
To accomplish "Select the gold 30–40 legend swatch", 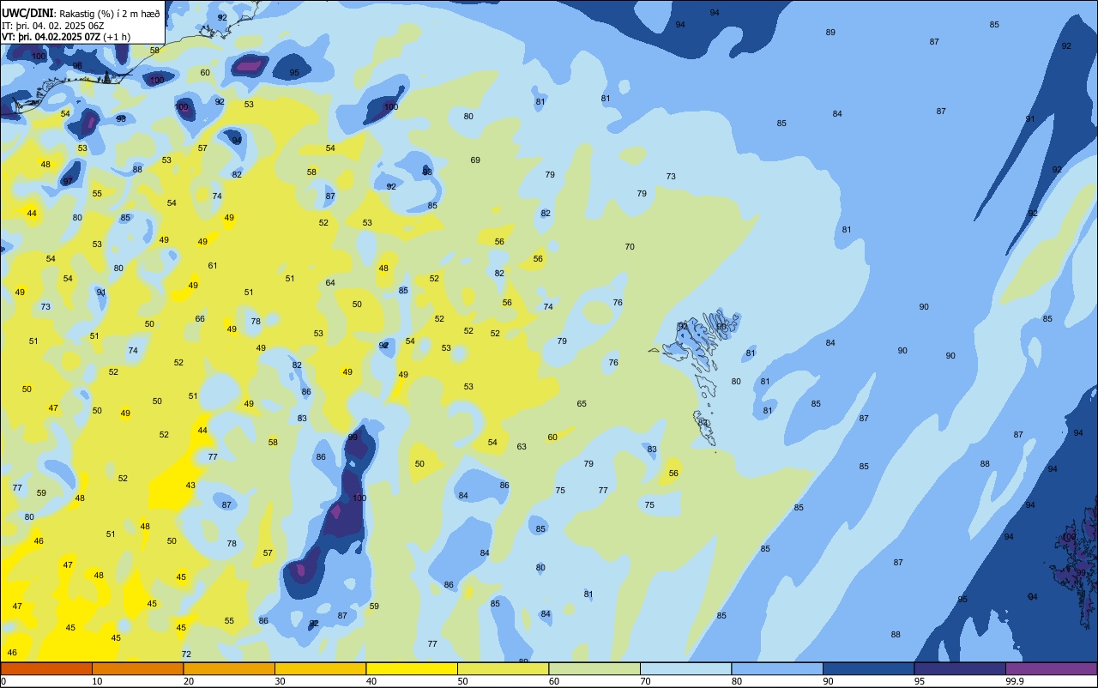I will [x=320, y=668].
